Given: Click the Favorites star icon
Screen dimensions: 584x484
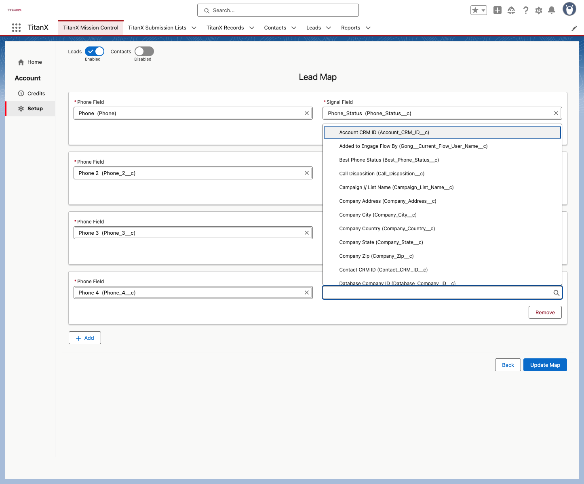Looking at the screenshot, I should coord(475,10).
